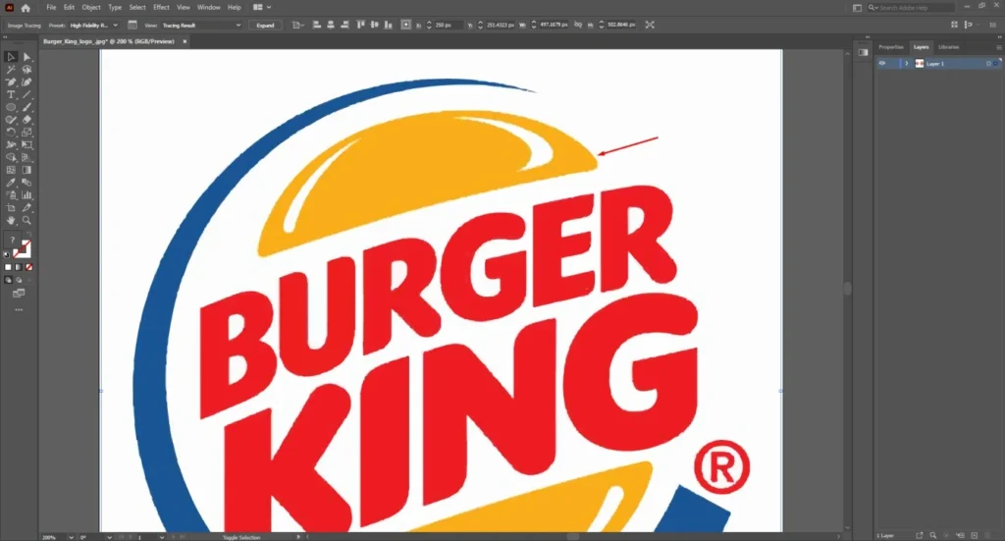Open the Window menu

208,7
